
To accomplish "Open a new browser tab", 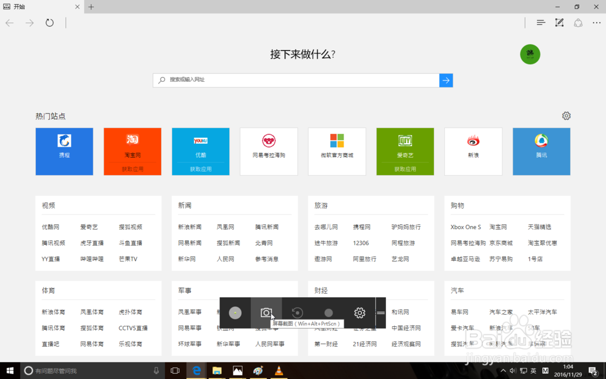I will 90,7.
